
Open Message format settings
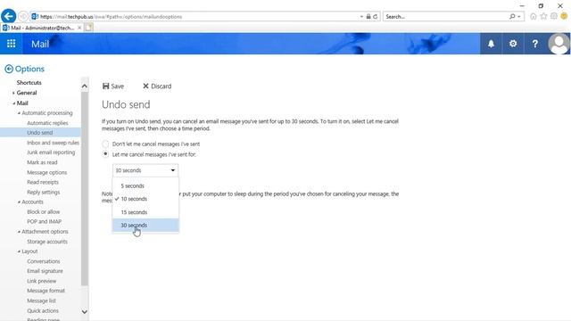tap(46, 291)
